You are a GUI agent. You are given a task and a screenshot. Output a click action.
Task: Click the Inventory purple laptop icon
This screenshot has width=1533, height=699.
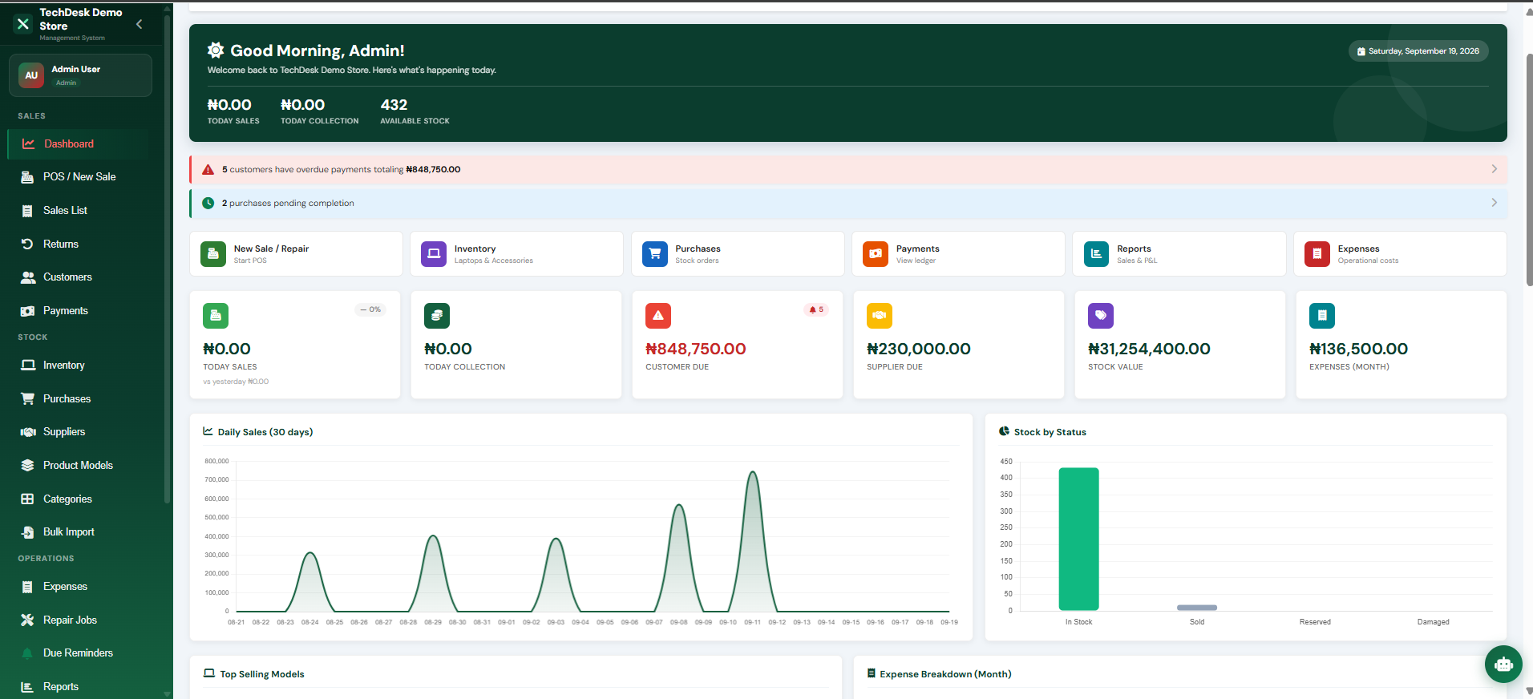point(434,254)
